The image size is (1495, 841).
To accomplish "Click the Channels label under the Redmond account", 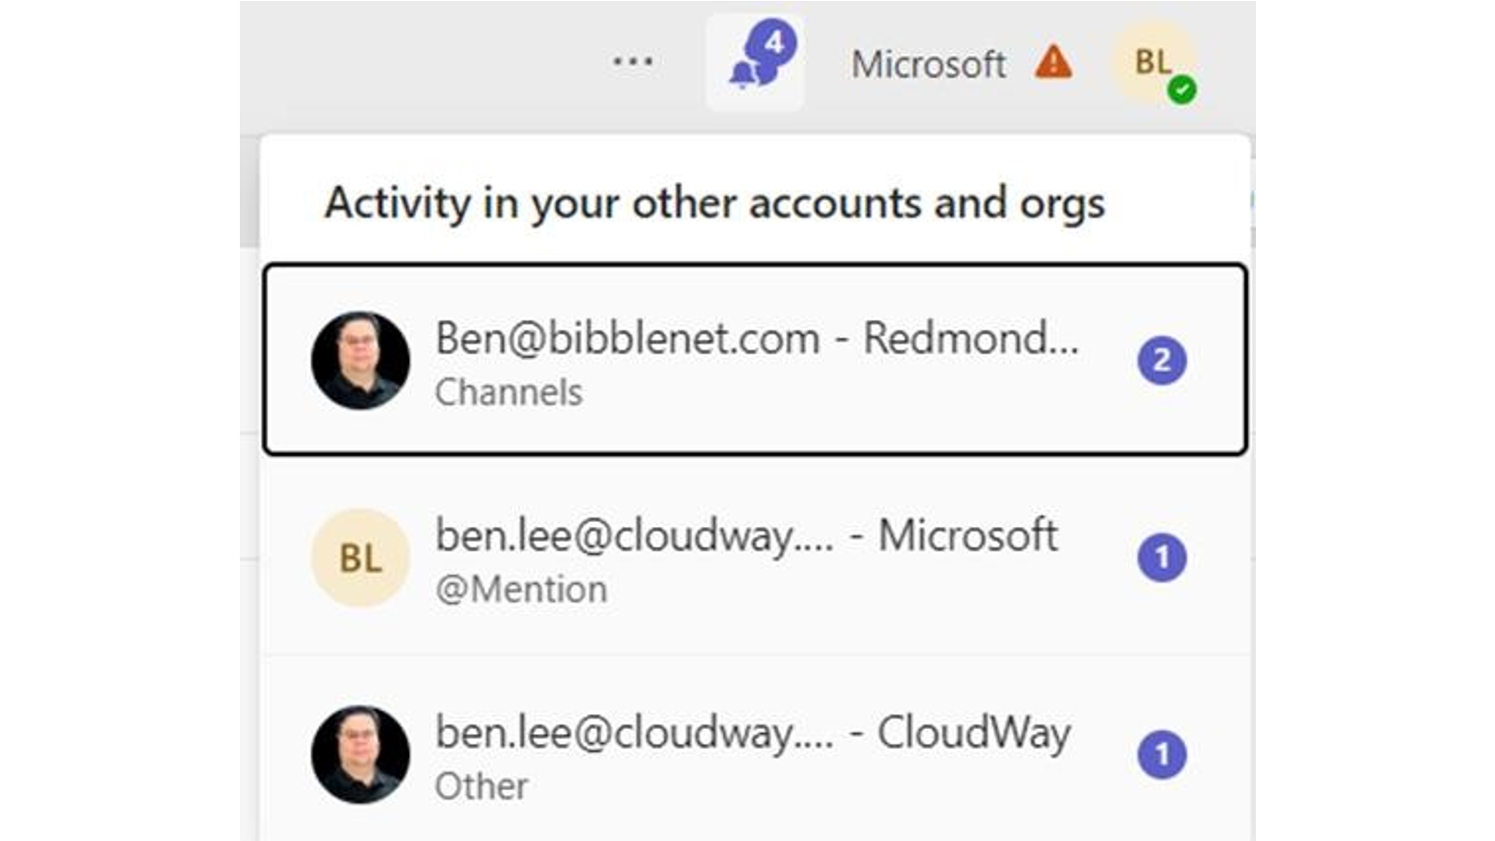I will point(509,394).
